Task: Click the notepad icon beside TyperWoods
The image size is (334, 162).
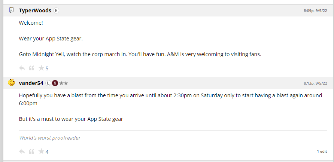Action: click(x=12, y=10)
